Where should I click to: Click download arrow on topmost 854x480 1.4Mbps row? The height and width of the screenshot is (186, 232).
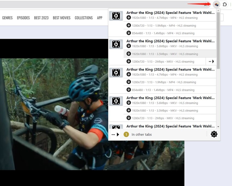(x=129, y=33)
